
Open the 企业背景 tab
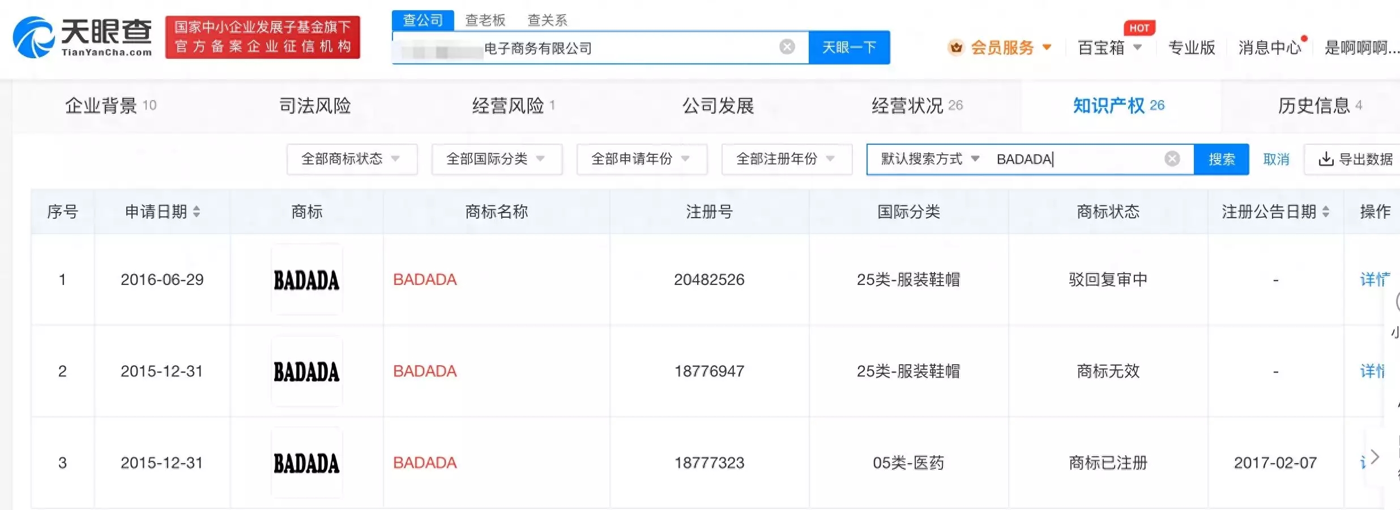pyautogui.click(x=110, y=105)
